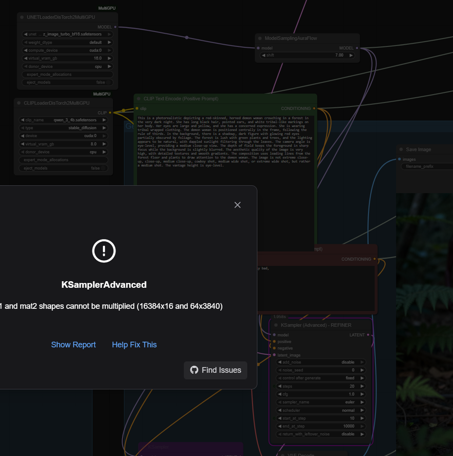
Task: Click the positive input socket on REFINER sampler
Action: coord(274,341)
